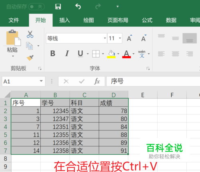Click the wén phonetic guide icon
Viewport: 200px width, 172px height.
tap(142, 54)
